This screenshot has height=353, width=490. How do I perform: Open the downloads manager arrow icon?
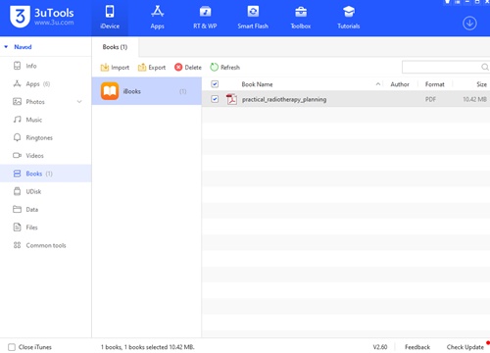469,24
